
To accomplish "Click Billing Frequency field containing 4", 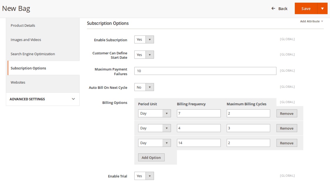I will click(199, 128).
